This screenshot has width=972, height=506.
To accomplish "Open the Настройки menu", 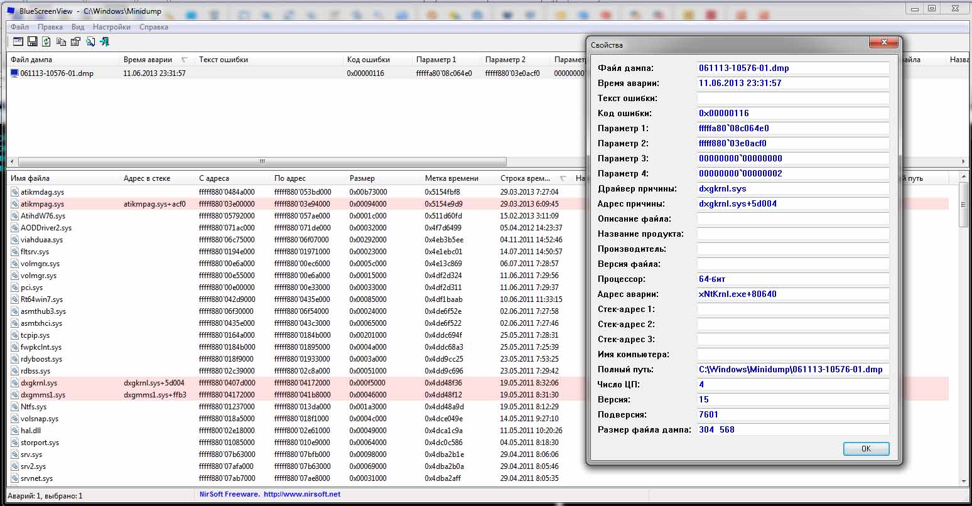I will (x=112, y=27).
